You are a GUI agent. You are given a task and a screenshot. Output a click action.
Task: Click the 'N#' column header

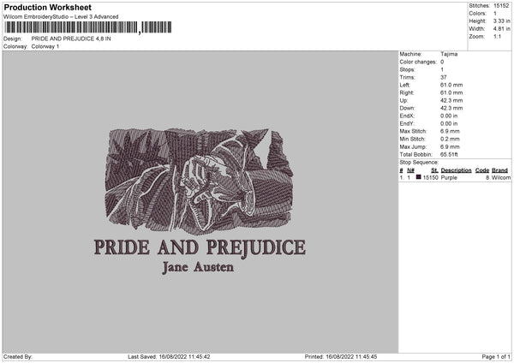pyautogui.click(x=410, y=170)
